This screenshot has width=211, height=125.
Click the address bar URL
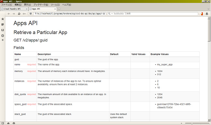(x=68, y=14)
